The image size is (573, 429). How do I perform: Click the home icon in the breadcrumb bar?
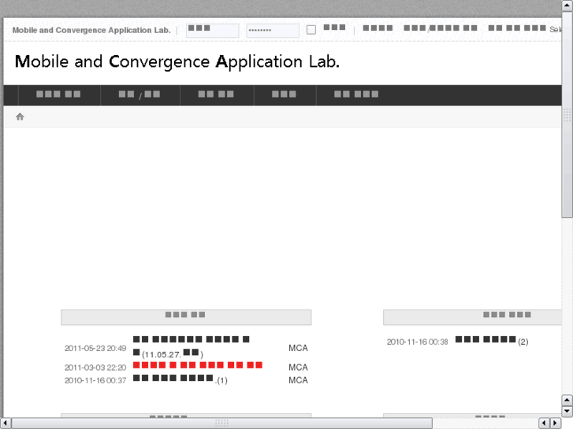tap(20, 116)
